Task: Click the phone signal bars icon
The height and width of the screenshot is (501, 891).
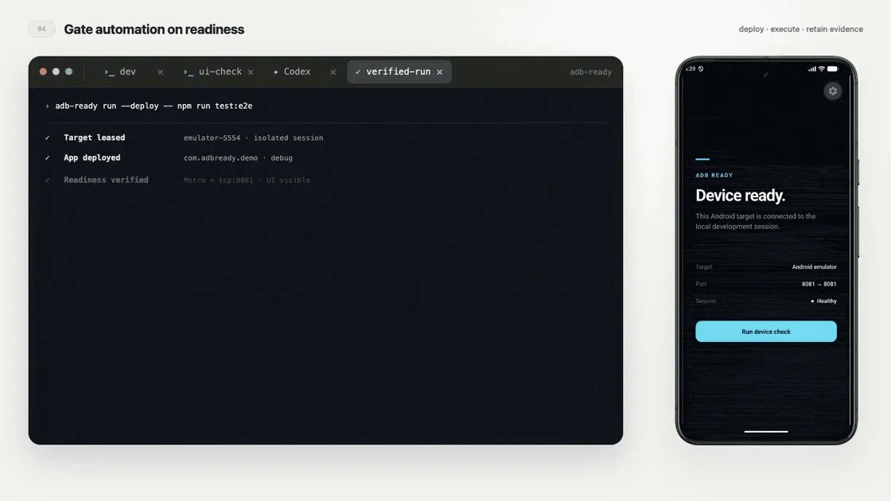Action: 812,68
